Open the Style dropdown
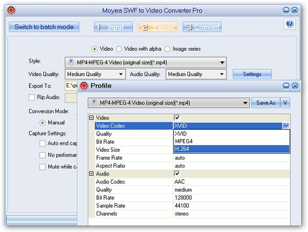 point(222,63)
